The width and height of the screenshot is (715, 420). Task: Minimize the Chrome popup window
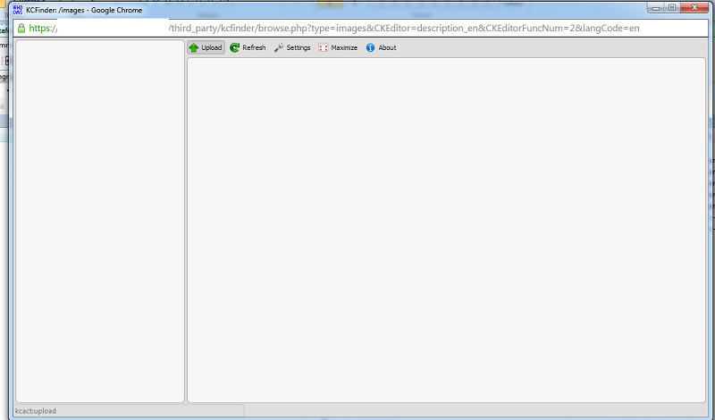pos(656,8)
